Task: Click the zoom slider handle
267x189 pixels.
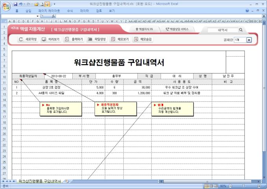Action: (243, 186)
